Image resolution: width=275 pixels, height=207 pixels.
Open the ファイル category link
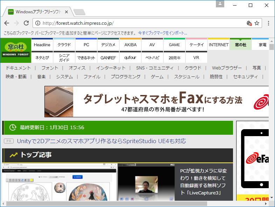(x=92, y=77)
